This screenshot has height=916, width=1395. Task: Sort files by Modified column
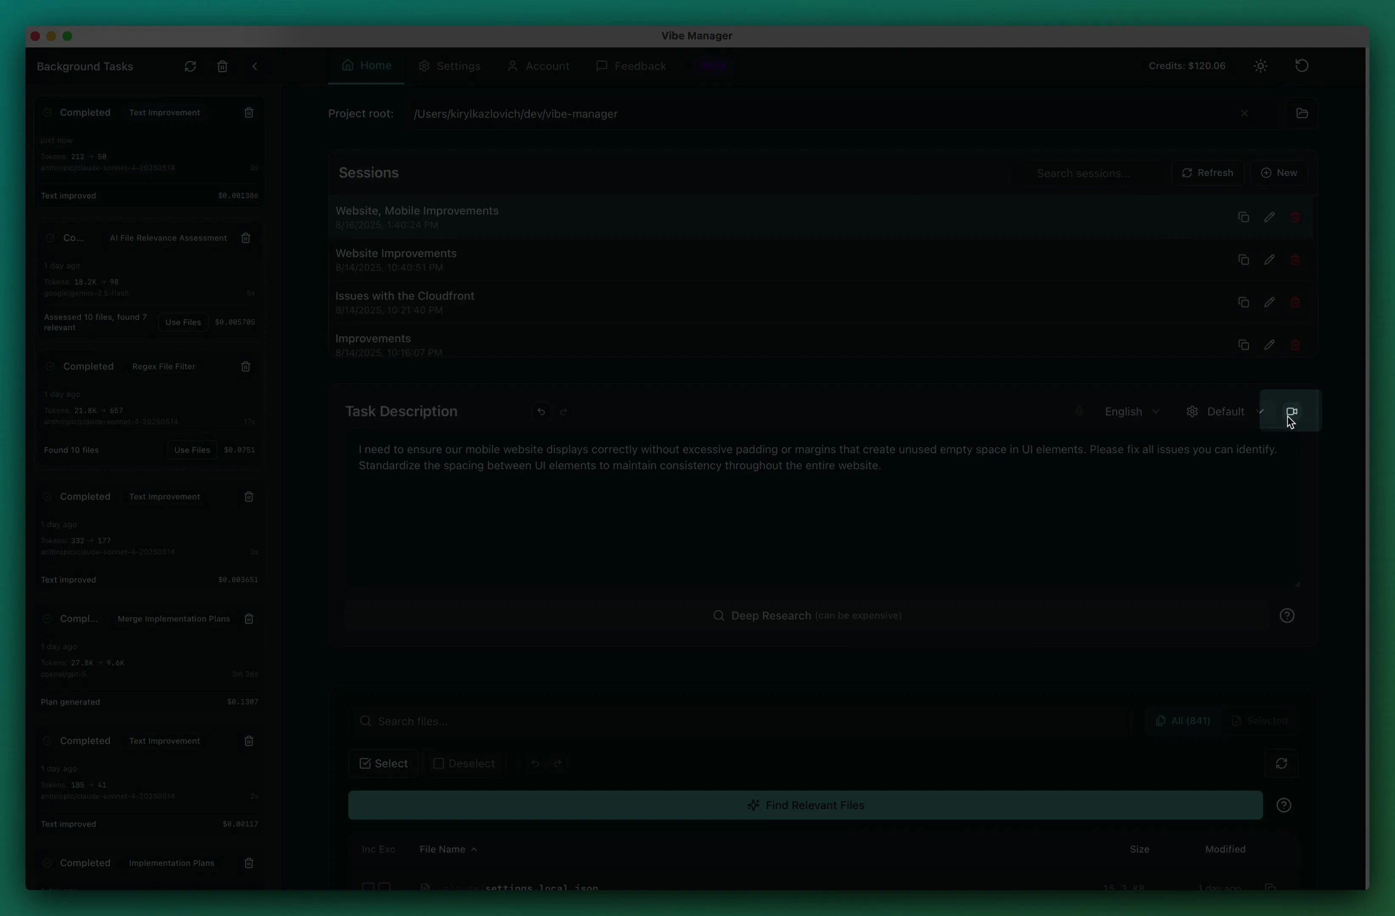pyautogui.click(x=1225, y=849)
